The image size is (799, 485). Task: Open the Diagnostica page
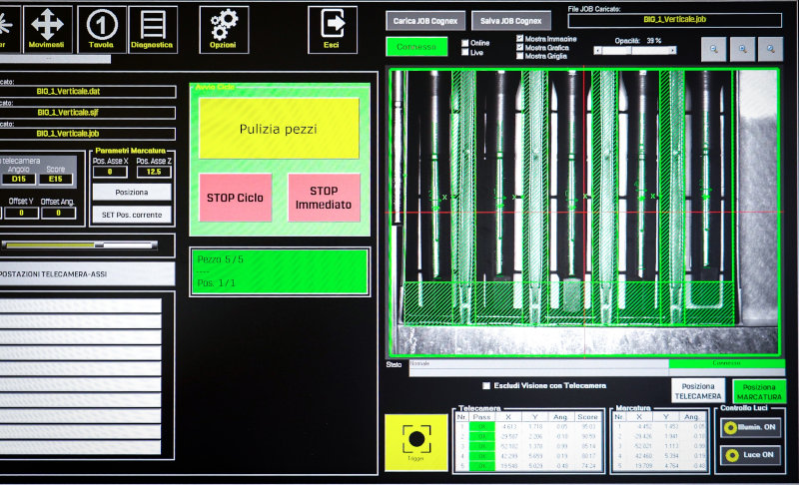pos(153,30)
